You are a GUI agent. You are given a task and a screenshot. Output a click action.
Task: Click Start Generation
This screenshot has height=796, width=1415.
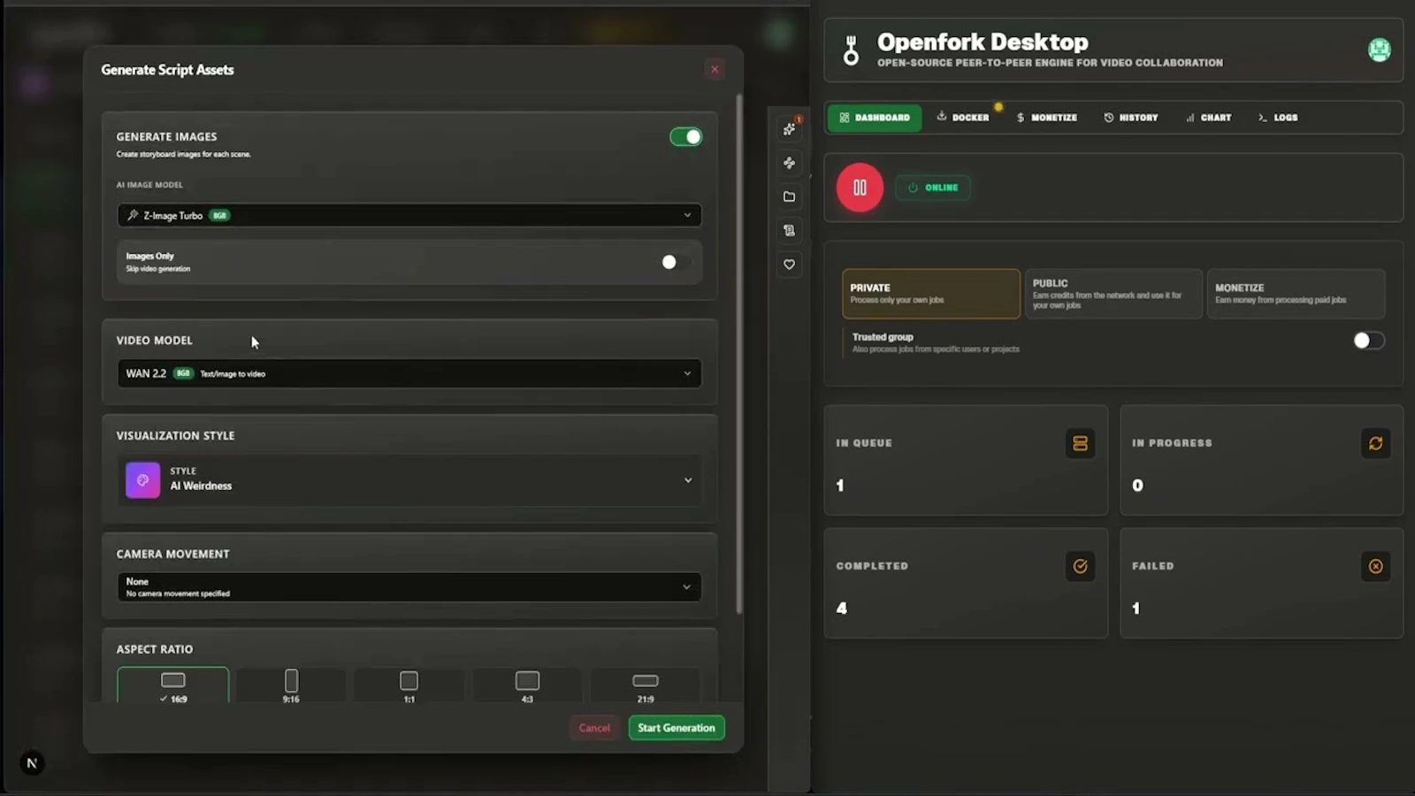pyautogui.click(x=677, y=728)
